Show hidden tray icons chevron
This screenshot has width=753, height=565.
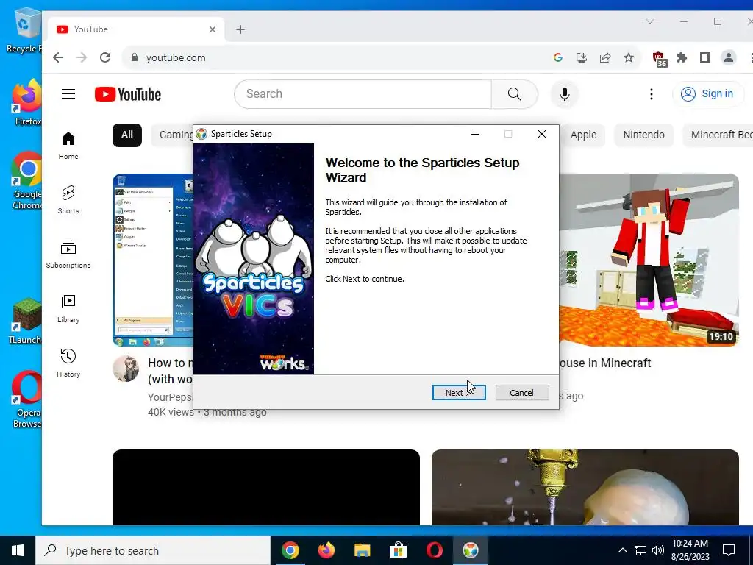(x=622, y=550)
